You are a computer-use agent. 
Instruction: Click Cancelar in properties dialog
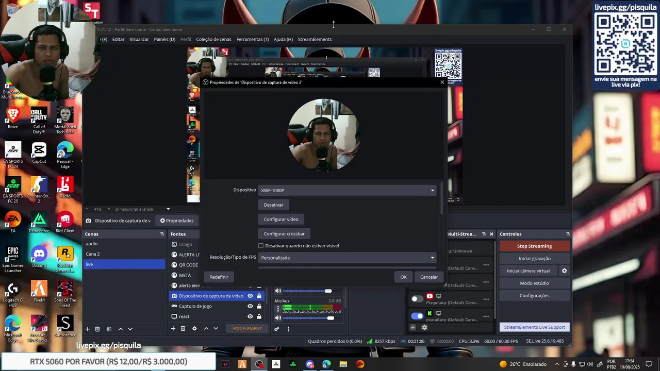click(x=429, y=277)
